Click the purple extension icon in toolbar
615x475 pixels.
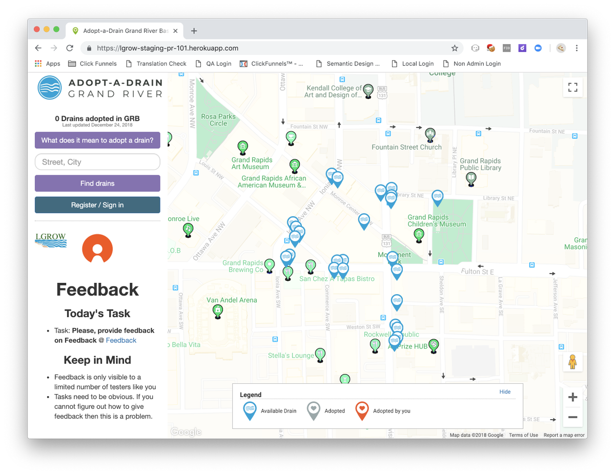coord(522,48)
